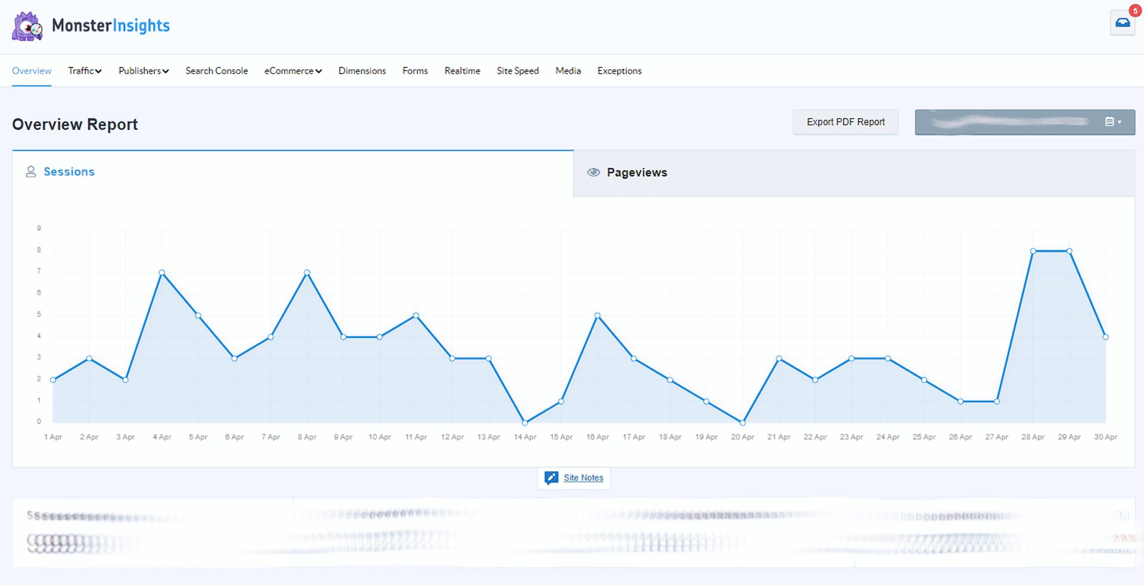Screen dimensions: 1144x585
Task: Click the Sessions user icon
Action: coord(31,172)
